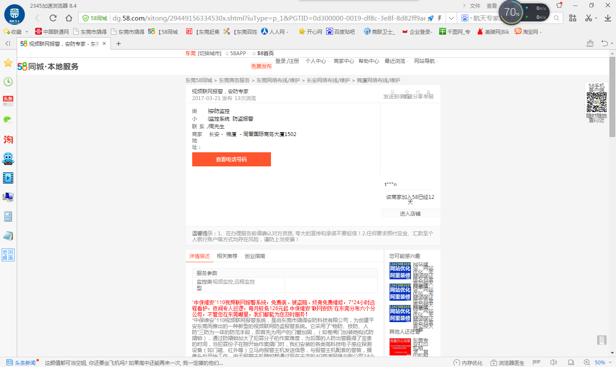Go to the browser home page icon
The image size is (616, 367).
68,18
